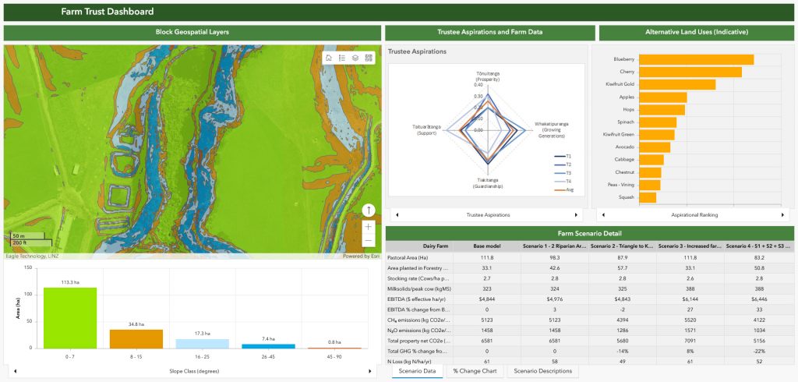Image resolution: width=798 pixels, height=382 pixels.
Task: Open the map Layers list icon
Action: click(x=355, y=58)
